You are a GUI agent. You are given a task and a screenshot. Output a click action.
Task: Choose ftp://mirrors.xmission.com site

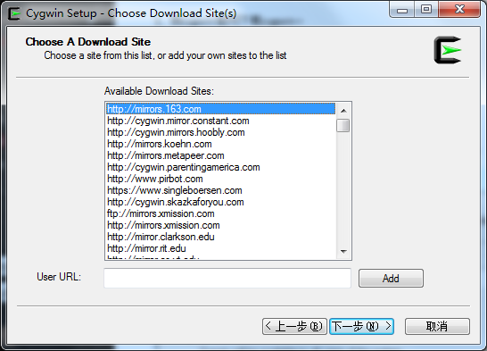tap(220, 213)
